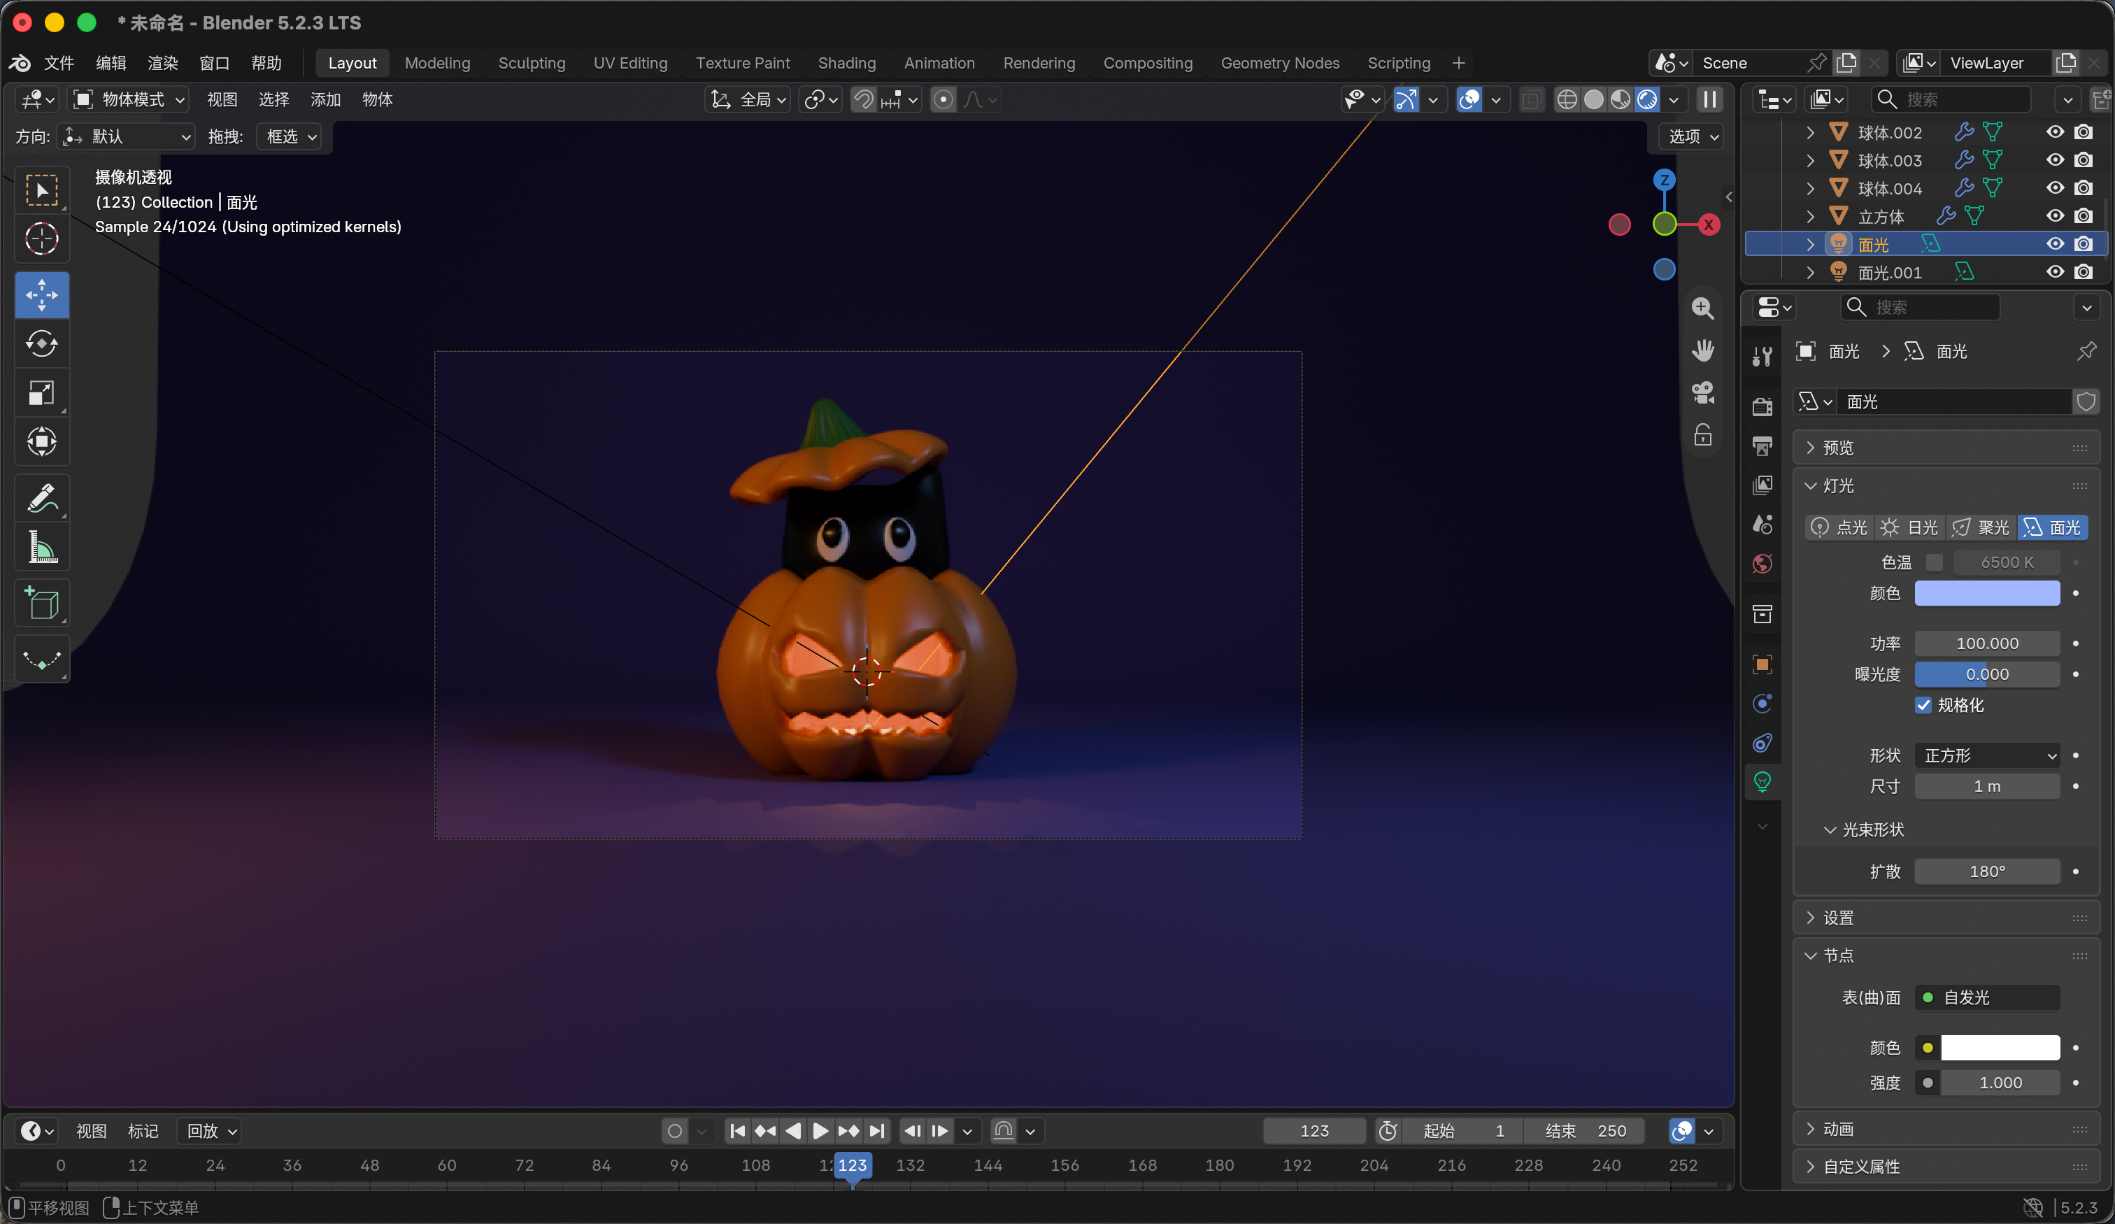The width and height of the screenshot is (2115, 1224).
Task: Switch to the Shading workspace tab
Action: tap(847, 63)
